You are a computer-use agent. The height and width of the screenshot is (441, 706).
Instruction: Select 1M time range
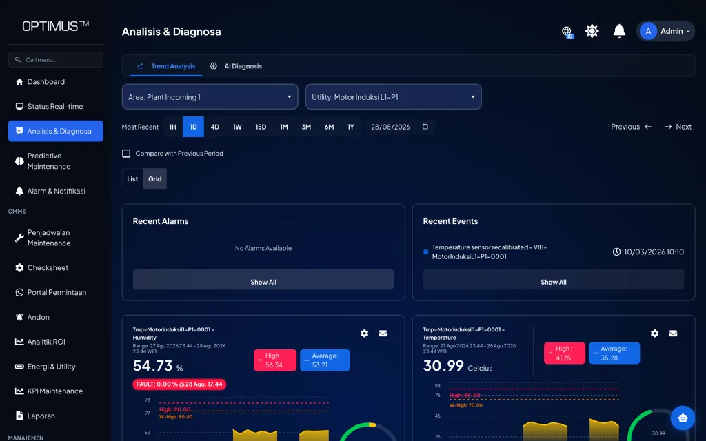tap(283, 127)
